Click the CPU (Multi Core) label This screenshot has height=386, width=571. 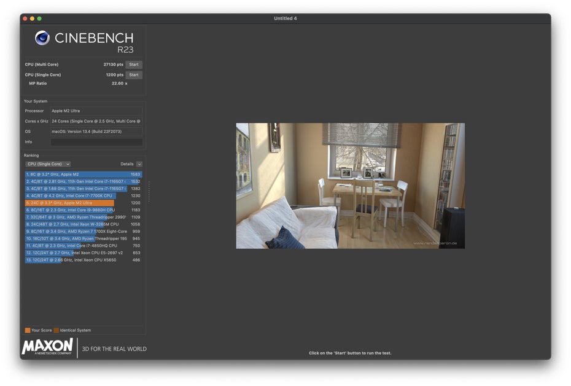pyautogui.click(x=42, y=64)
